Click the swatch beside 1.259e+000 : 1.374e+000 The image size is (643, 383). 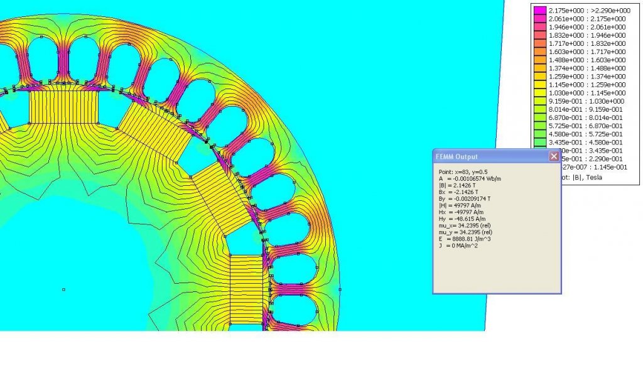[x=540, y=76]
